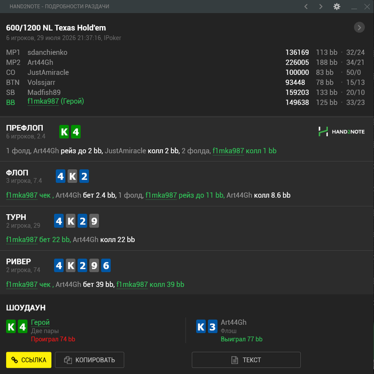
Task: Click Art44Gh name in showdown
Action: (233, 322)
